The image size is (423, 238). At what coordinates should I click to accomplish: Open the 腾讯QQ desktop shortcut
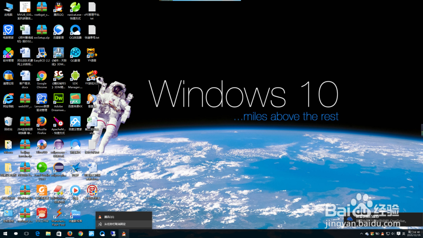tap(58, 9)
